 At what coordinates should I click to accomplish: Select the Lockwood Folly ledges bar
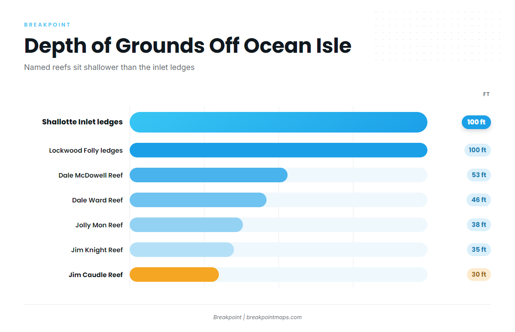coord(279,150)
